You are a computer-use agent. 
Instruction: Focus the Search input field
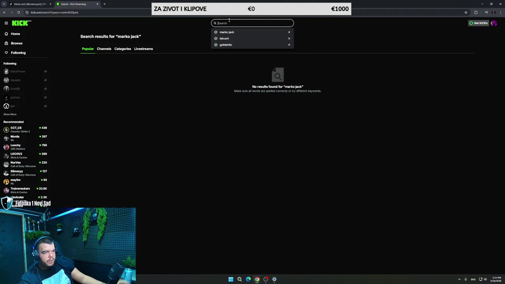[252, 23]
